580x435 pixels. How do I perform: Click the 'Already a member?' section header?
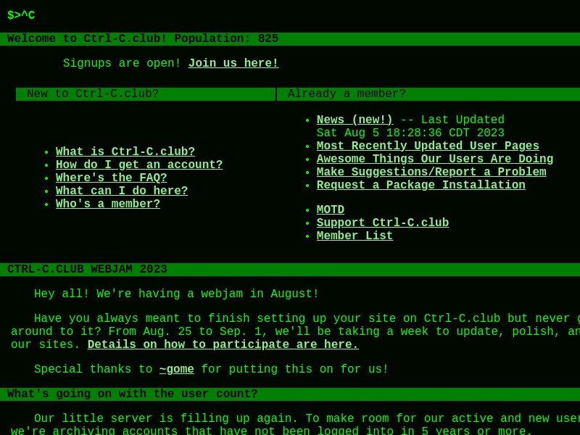tap(428, 94)
